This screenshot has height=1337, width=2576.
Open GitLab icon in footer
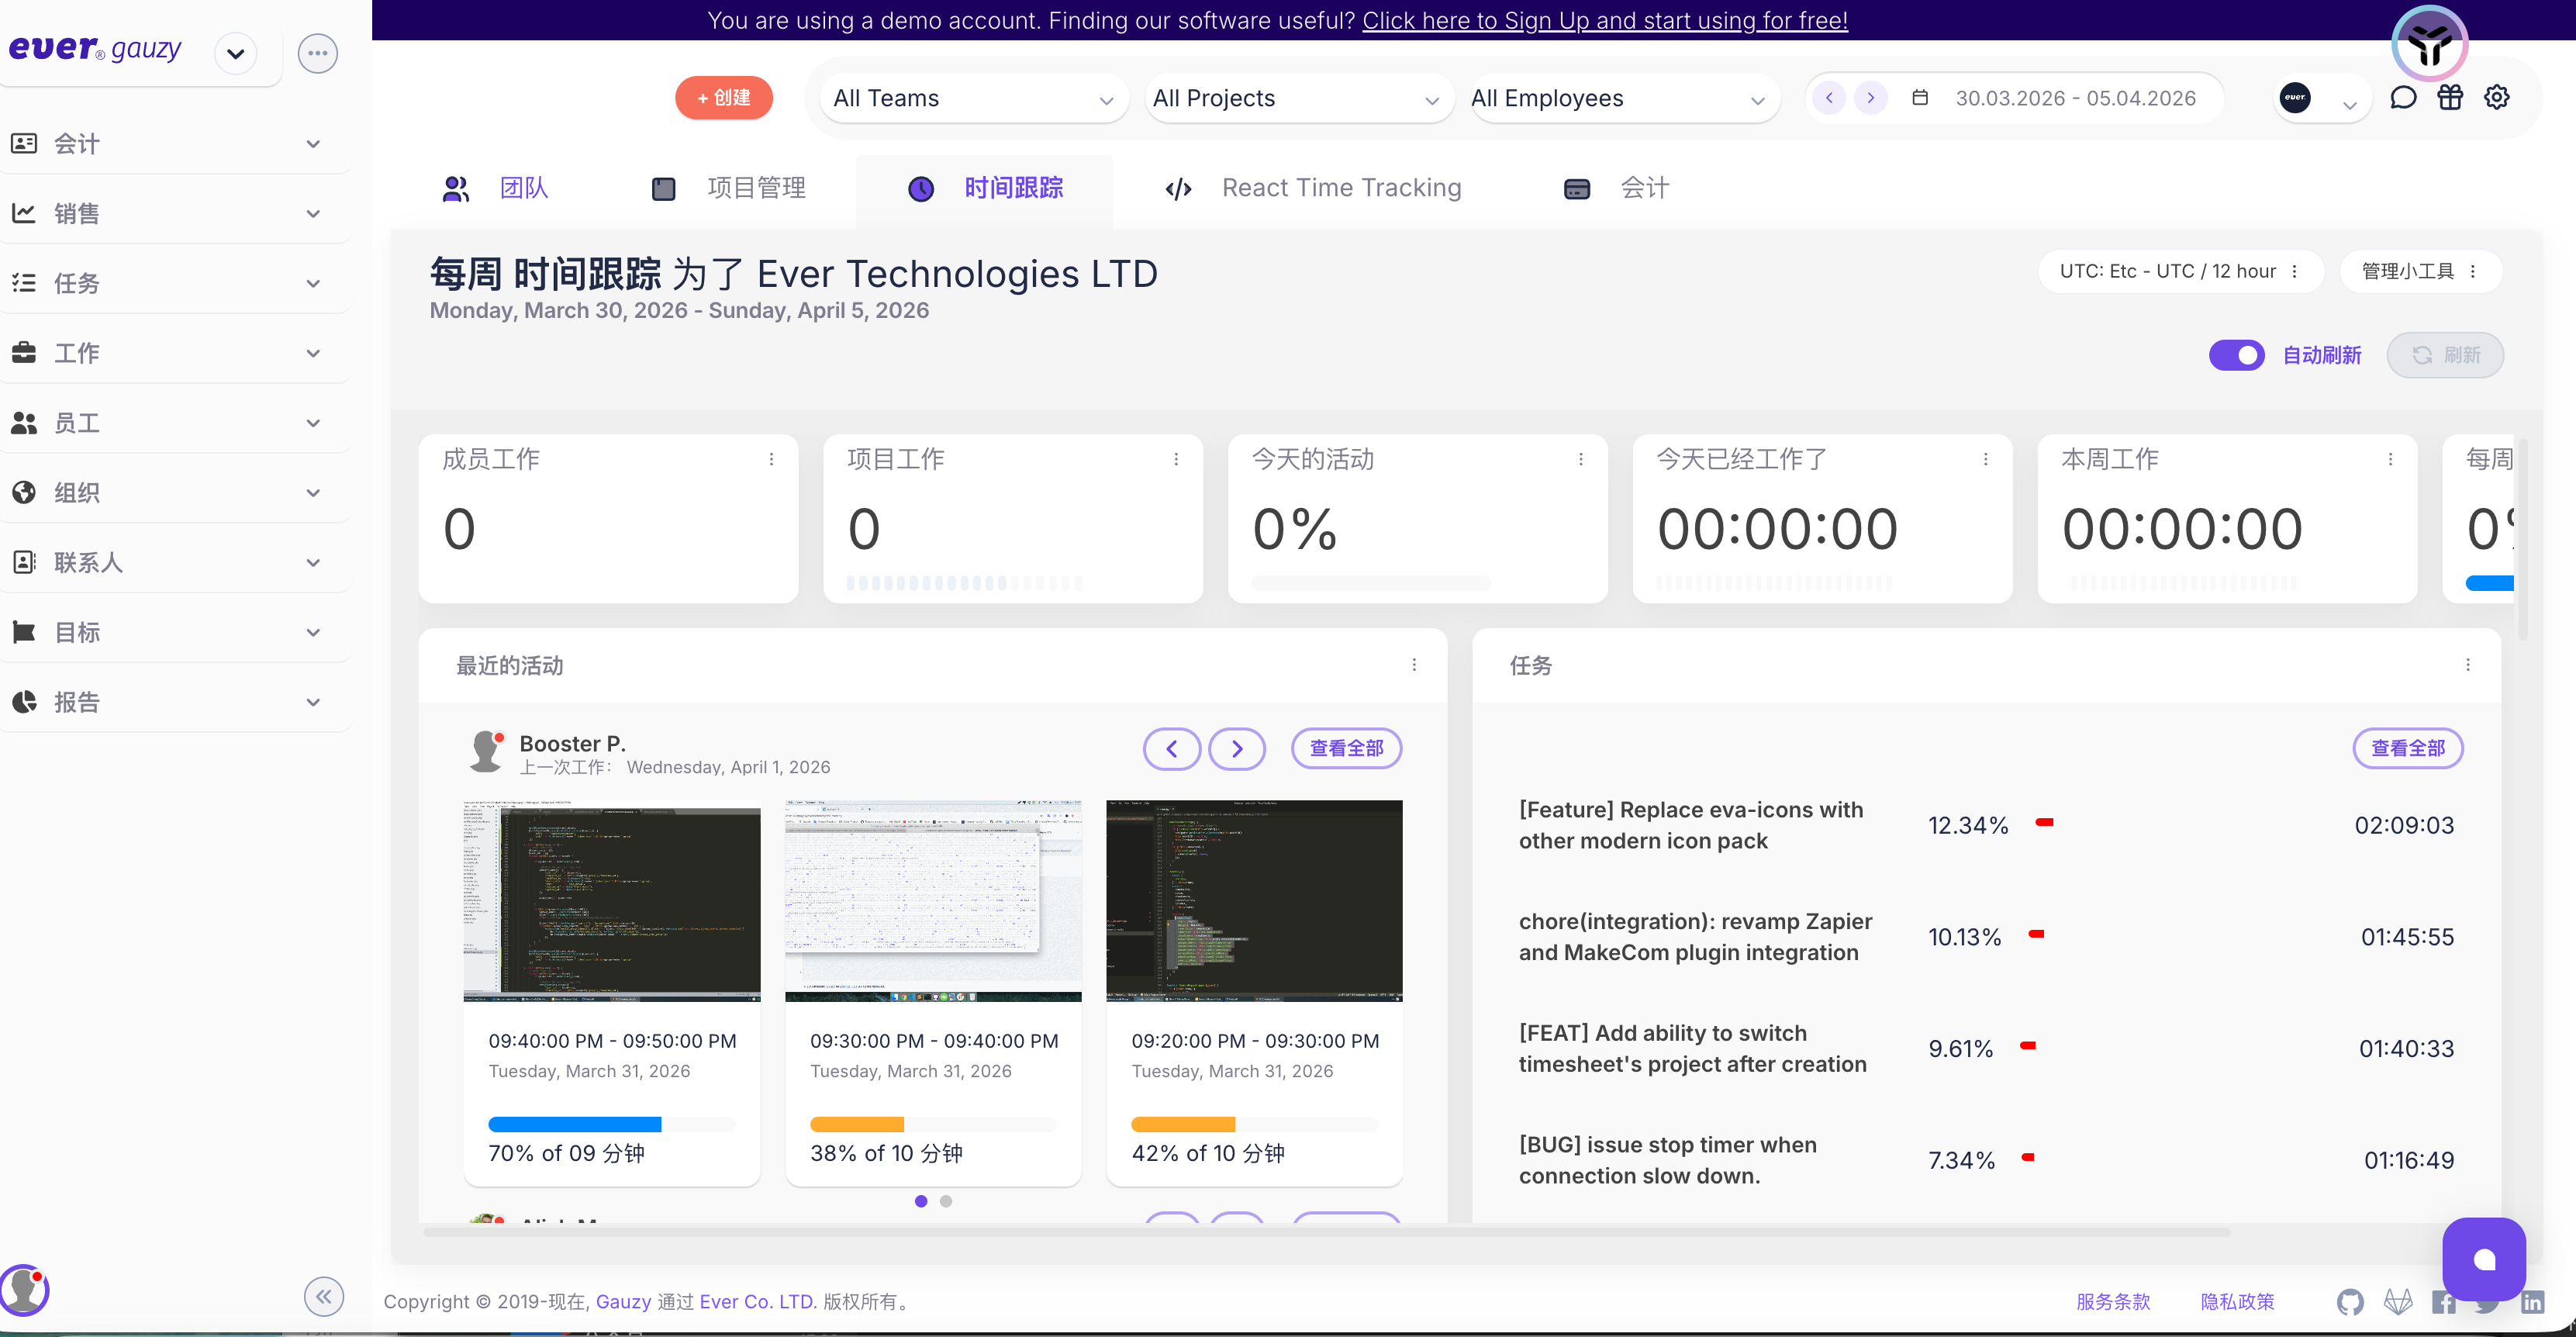[x=2398, y=1302]
